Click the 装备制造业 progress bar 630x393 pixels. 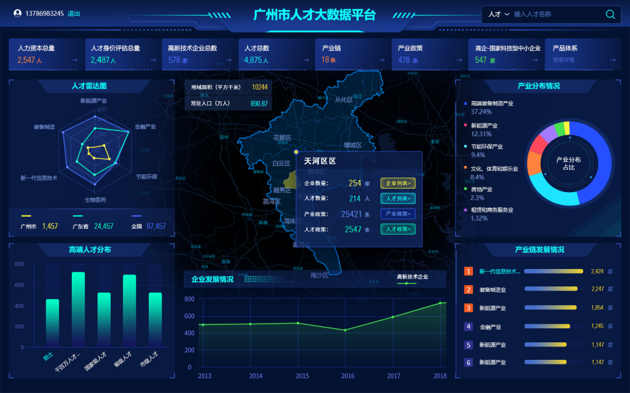[551, 289]
